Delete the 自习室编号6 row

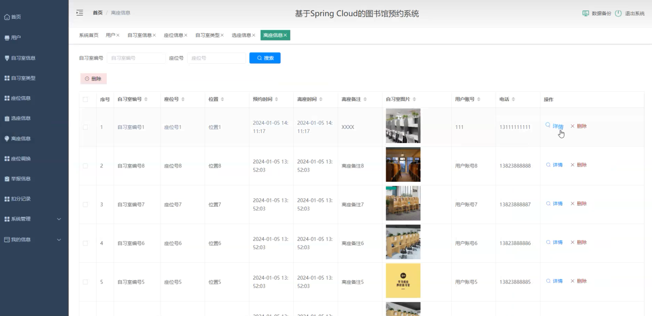coord(578,242)
